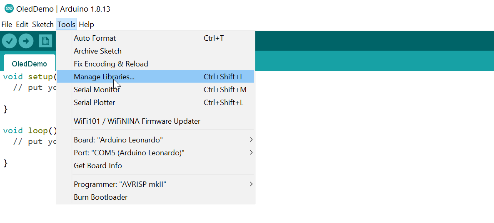This screenshot has height=223, width=494.
Task: Select Get Board Info
Action: tap(155, 166)
